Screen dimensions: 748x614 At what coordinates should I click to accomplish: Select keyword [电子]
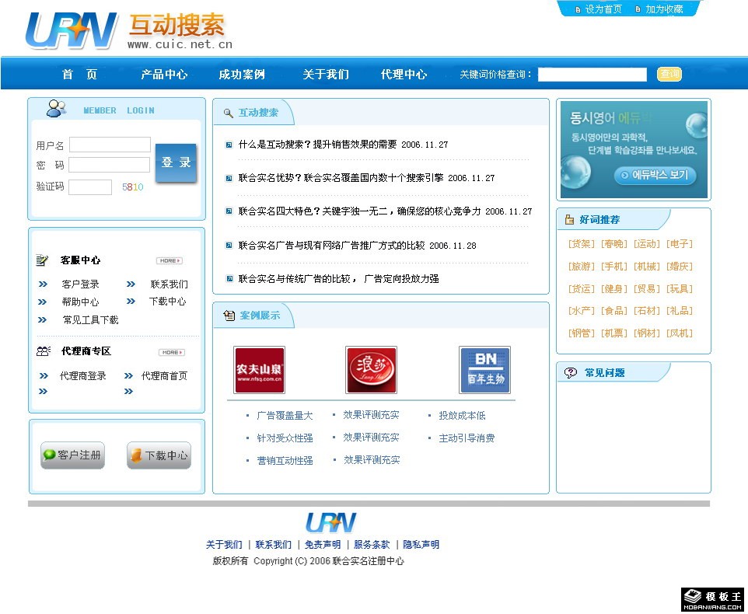[680, 244]
